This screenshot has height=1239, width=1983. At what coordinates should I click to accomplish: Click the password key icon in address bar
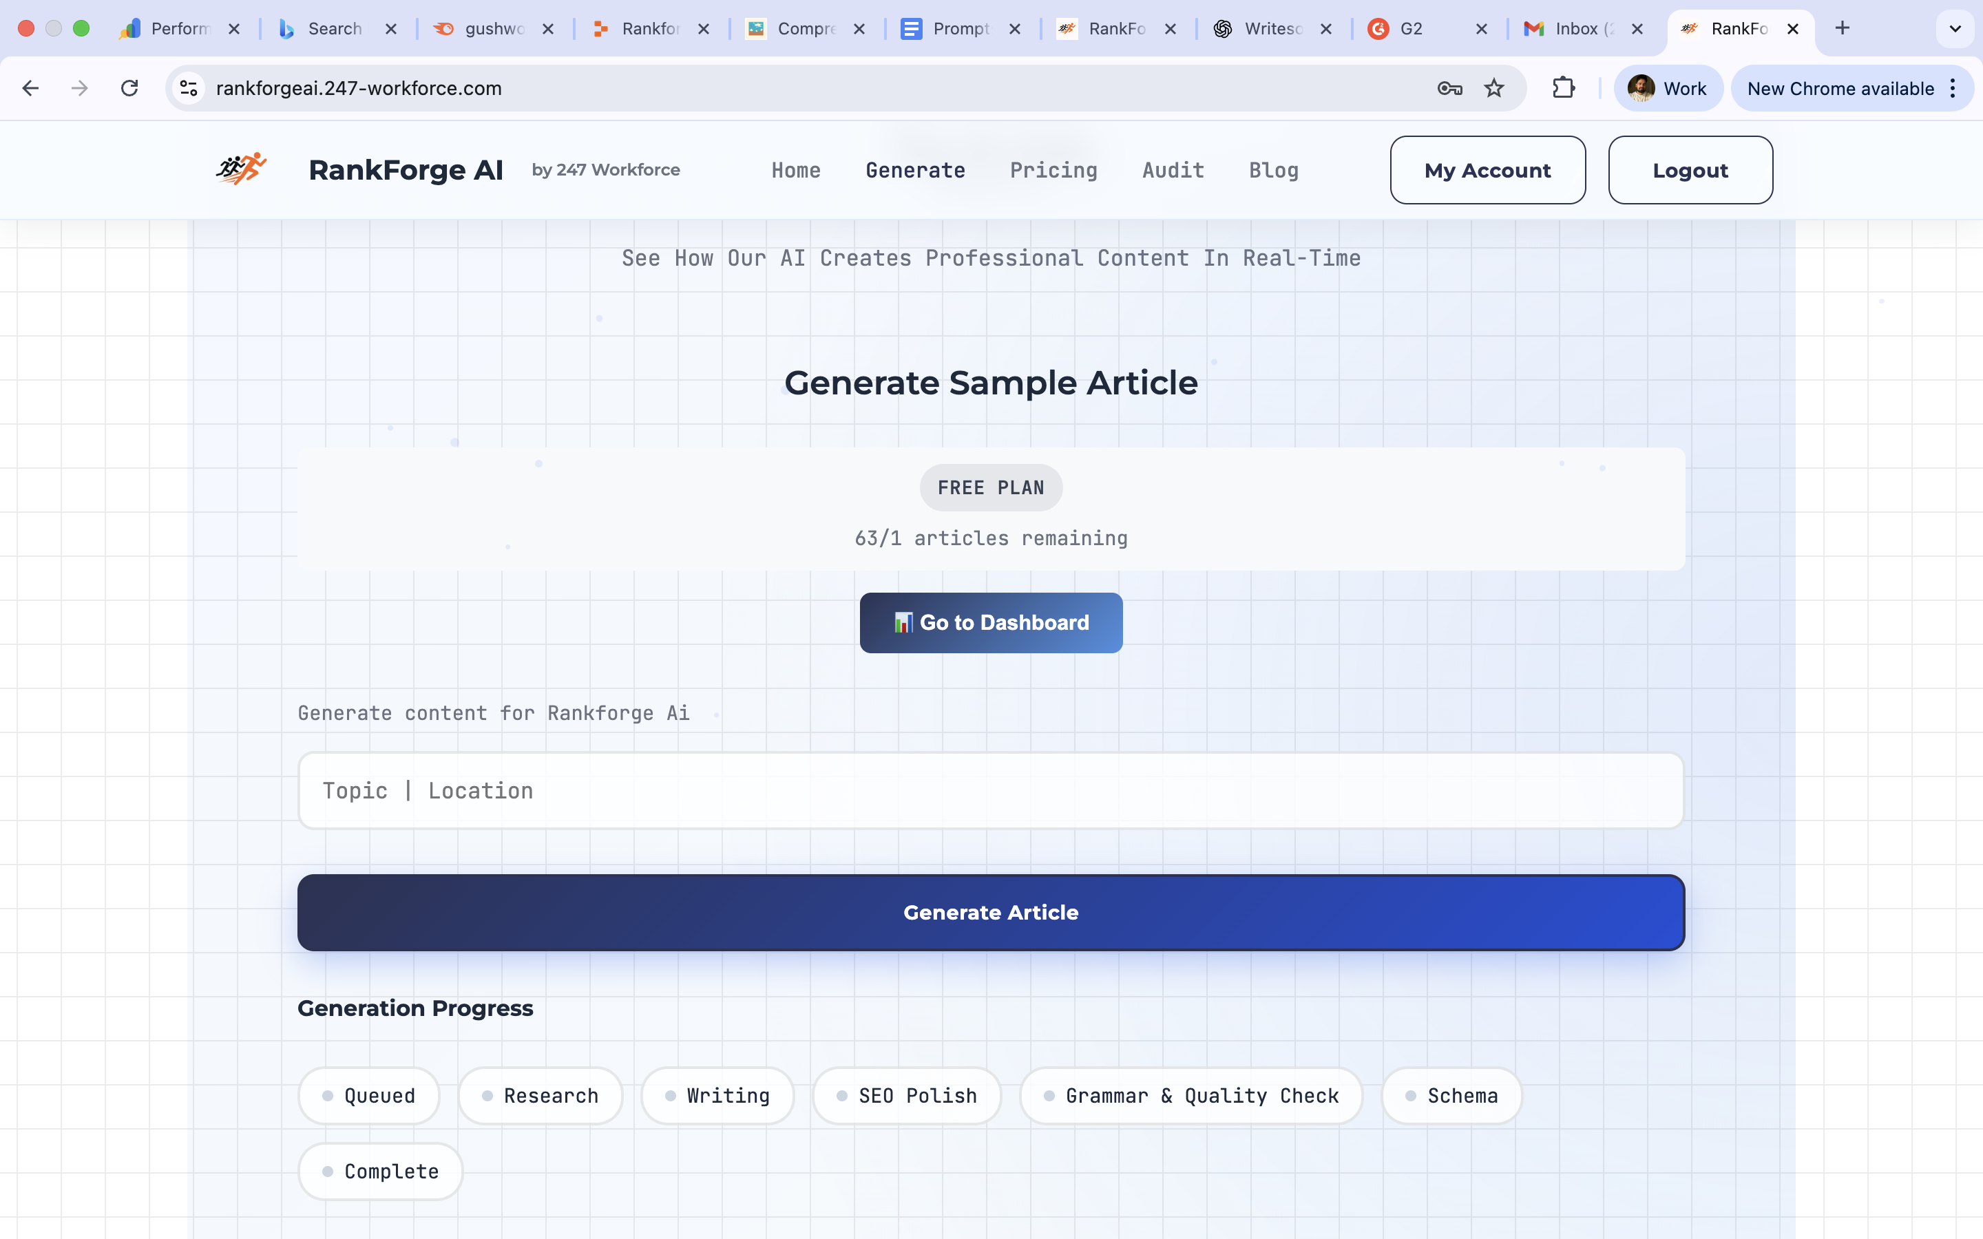pyautogui.click(x=1449, y=89)
